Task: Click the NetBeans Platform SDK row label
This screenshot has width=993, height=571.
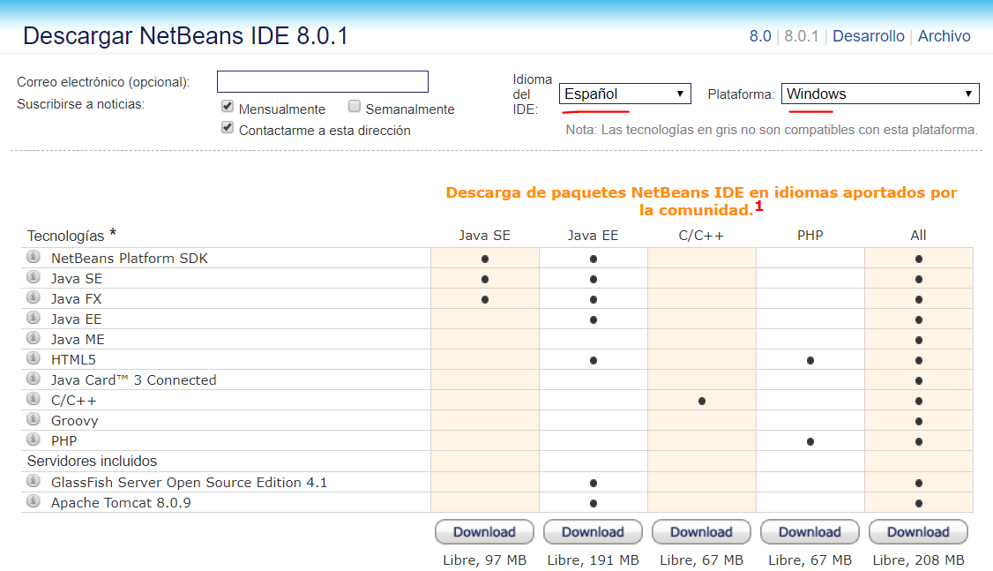Action: [x=129, y=258]
